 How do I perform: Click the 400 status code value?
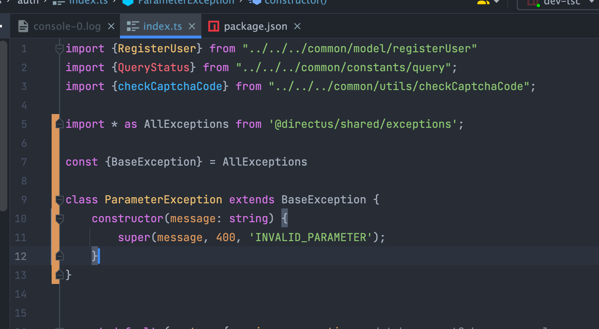pos(225,237)
